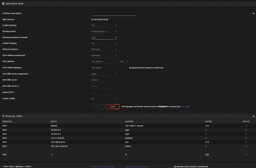This screenshot has width=256, height=168.
Task: Click the IPv4 DNS server 8.8.8.8 field
Action: tap(104, 80)
